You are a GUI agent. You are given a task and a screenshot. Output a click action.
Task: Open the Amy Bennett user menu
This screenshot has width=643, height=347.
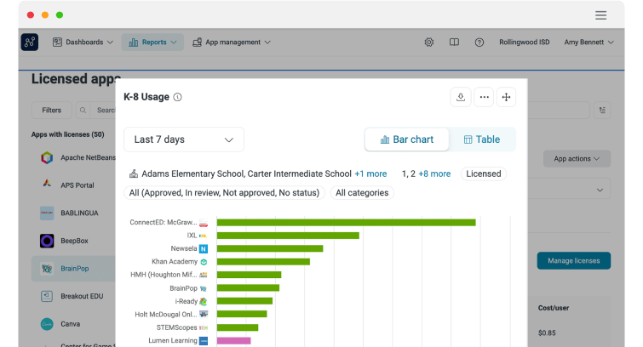pos(588,43)
